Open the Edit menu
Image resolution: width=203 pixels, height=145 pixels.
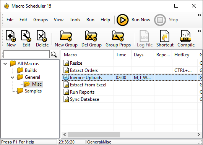pyautogui.click(x=23, y=20)
